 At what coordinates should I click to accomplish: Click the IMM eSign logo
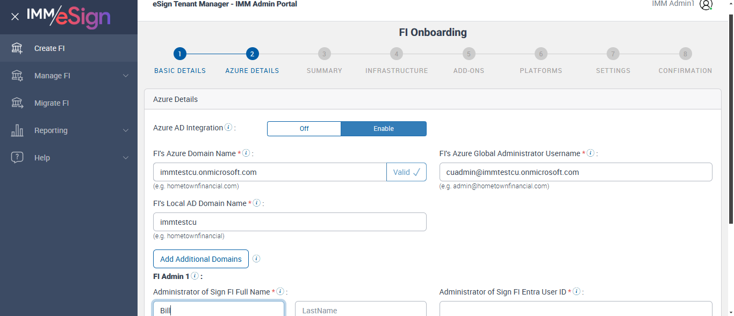tap(68, 17)
